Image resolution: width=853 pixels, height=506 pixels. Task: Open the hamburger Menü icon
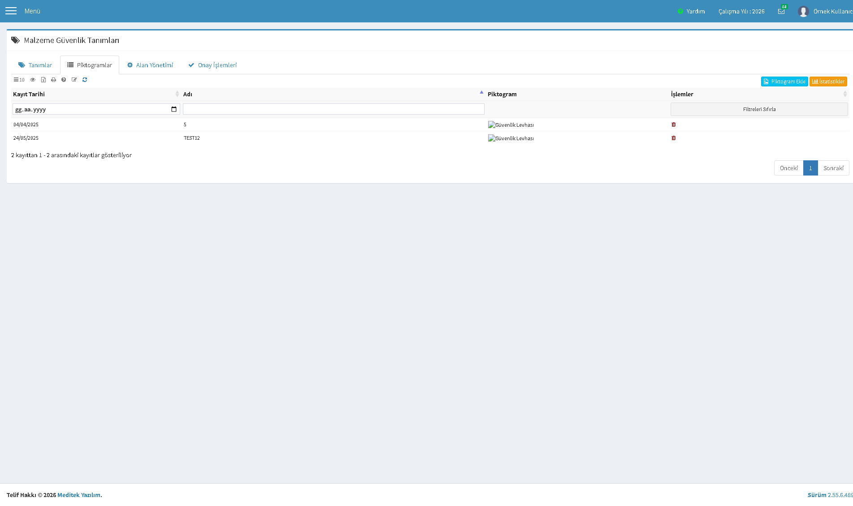[11, 11]
